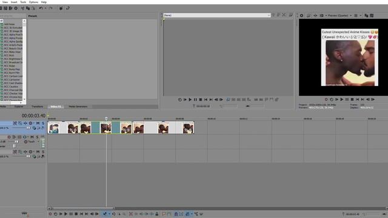Image resolution: width=388 pixels, height=218 pixels.
Task: Click the timeline horizontal scrollbar
Action: pyautogui.click(x=83, y=208)
